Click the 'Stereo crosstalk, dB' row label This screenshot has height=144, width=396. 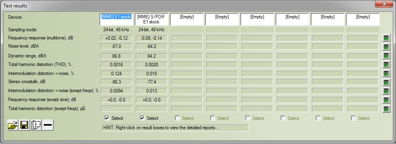pyautogui.click(x=27, y=82)
